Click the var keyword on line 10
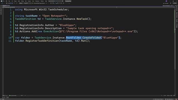The height and width of the screenshot is (100, 178). point(17,38)
